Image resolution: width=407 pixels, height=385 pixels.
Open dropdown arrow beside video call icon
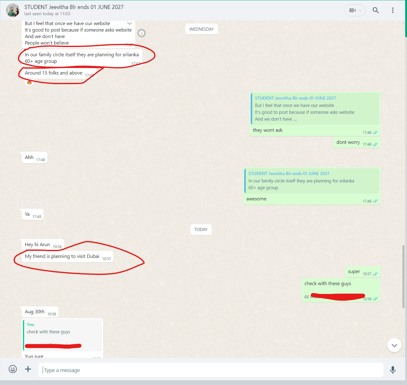[x=360, y=11]
